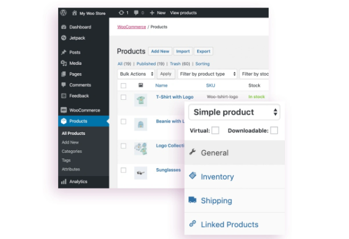Expand the Bulk Actions dropdown
Viewport: 349px width, 239px height.
136,74
